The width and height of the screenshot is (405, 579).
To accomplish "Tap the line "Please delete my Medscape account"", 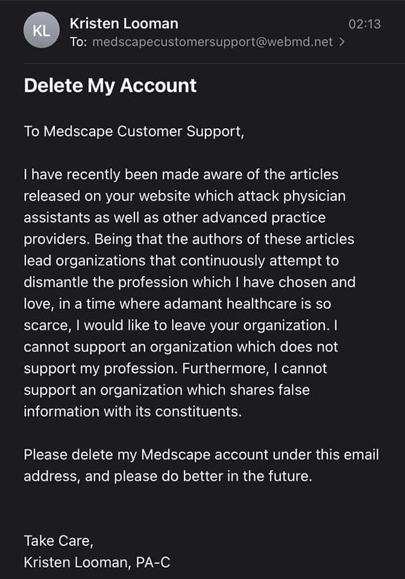I will tap(201, 455).
